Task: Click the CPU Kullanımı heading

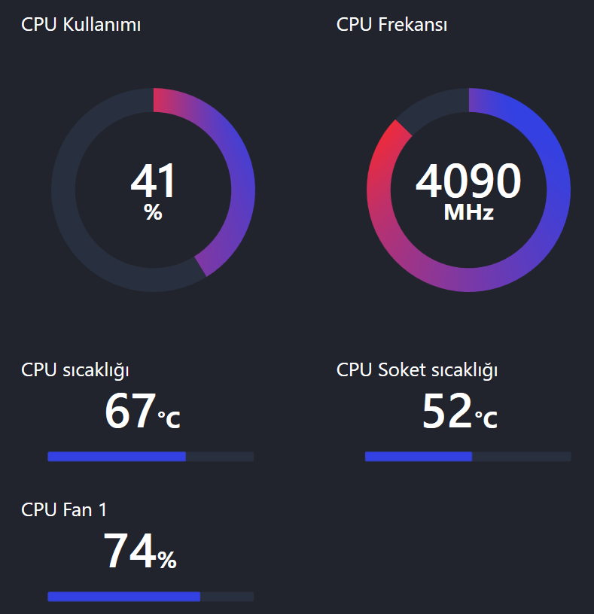Action: point(81,25)
